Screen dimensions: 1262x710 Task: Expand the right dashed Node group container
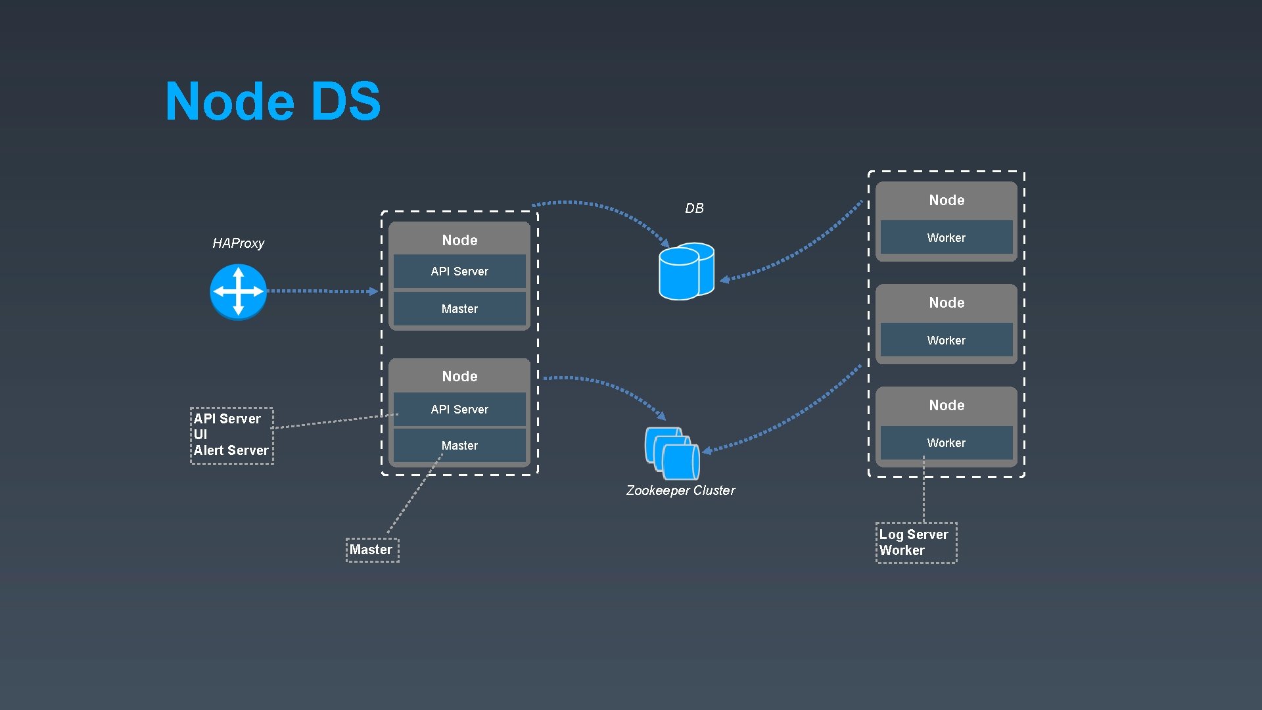pyautogui.click(x=947, y=322)
